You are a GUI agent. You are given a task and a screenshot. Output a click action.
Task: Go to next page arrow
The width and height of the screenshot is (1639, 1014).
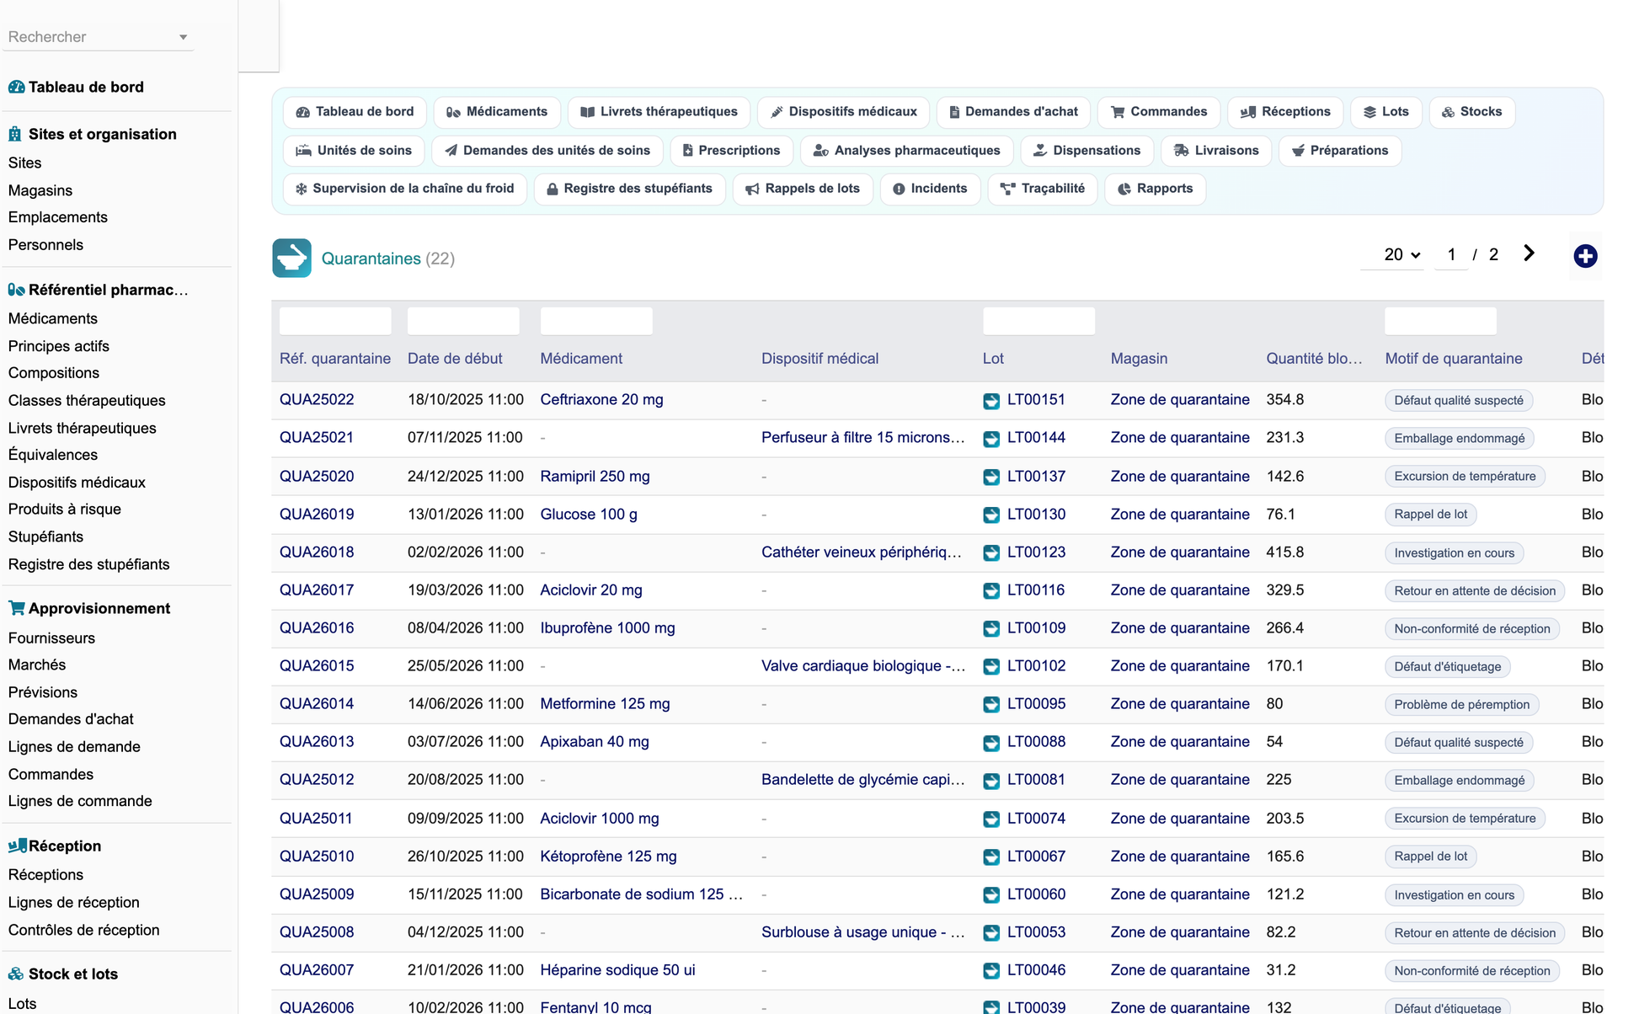(1529, 253)
